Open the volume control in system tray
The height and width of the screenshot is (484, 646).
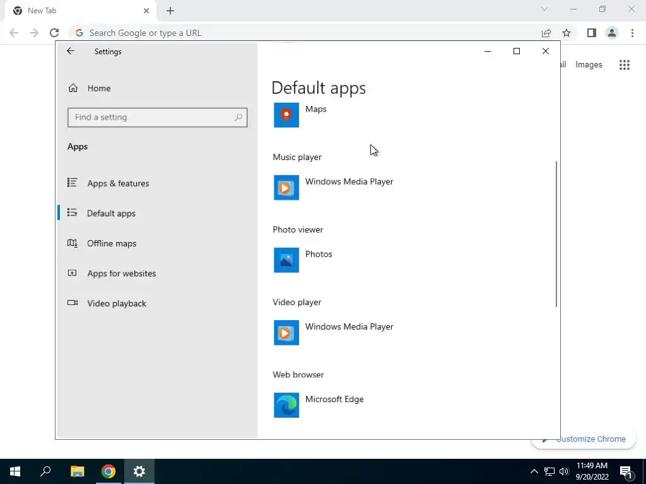click(x=564, y=471)
